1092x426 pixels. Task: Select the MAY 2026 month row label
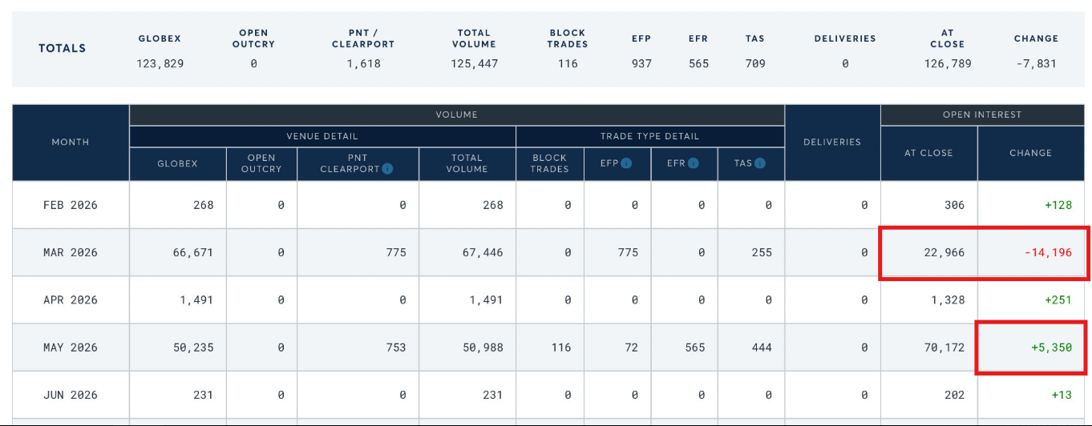pyautogui.click(x=71, y=348)
